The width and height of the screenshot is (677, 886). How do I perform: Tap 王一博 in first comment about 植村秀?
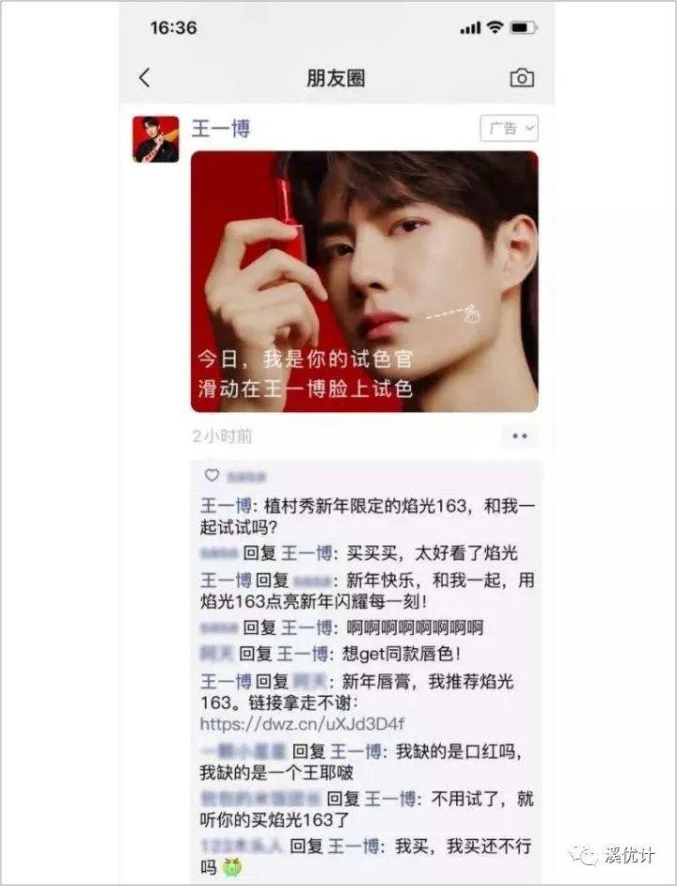click(x=226, y=505)
